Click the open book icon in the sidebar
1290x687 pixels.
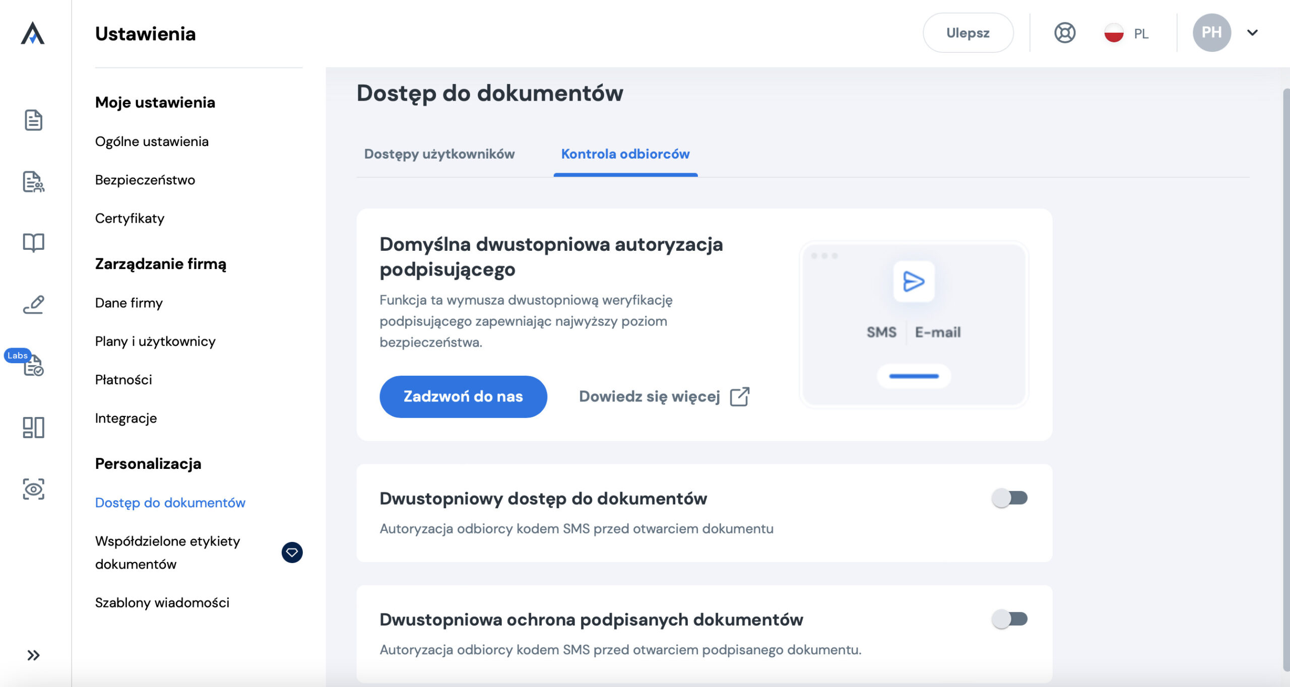pyautogui.click(x=33, y=243)
